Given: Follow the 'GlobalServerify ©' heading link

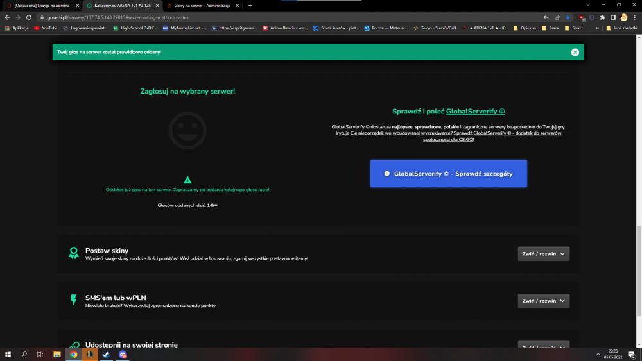Looking at the screenshot, I should point(475,111).
